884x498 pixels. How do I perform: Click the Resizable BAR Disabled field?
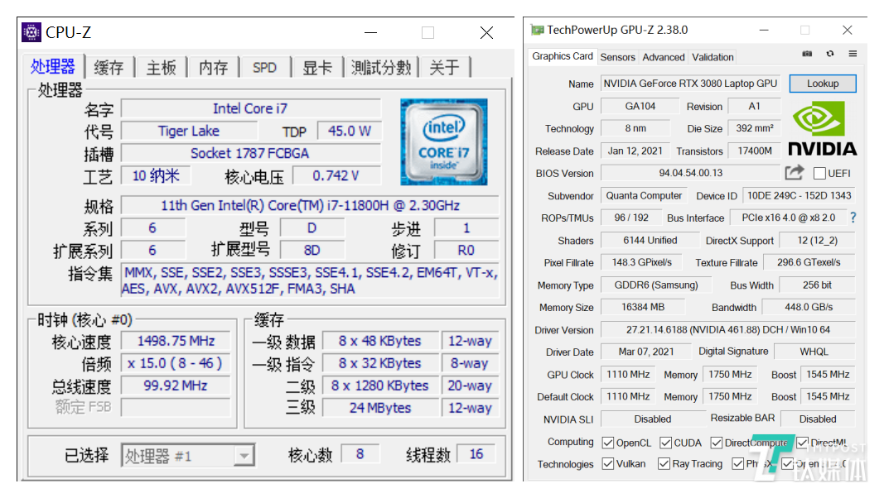coord(818,419)
